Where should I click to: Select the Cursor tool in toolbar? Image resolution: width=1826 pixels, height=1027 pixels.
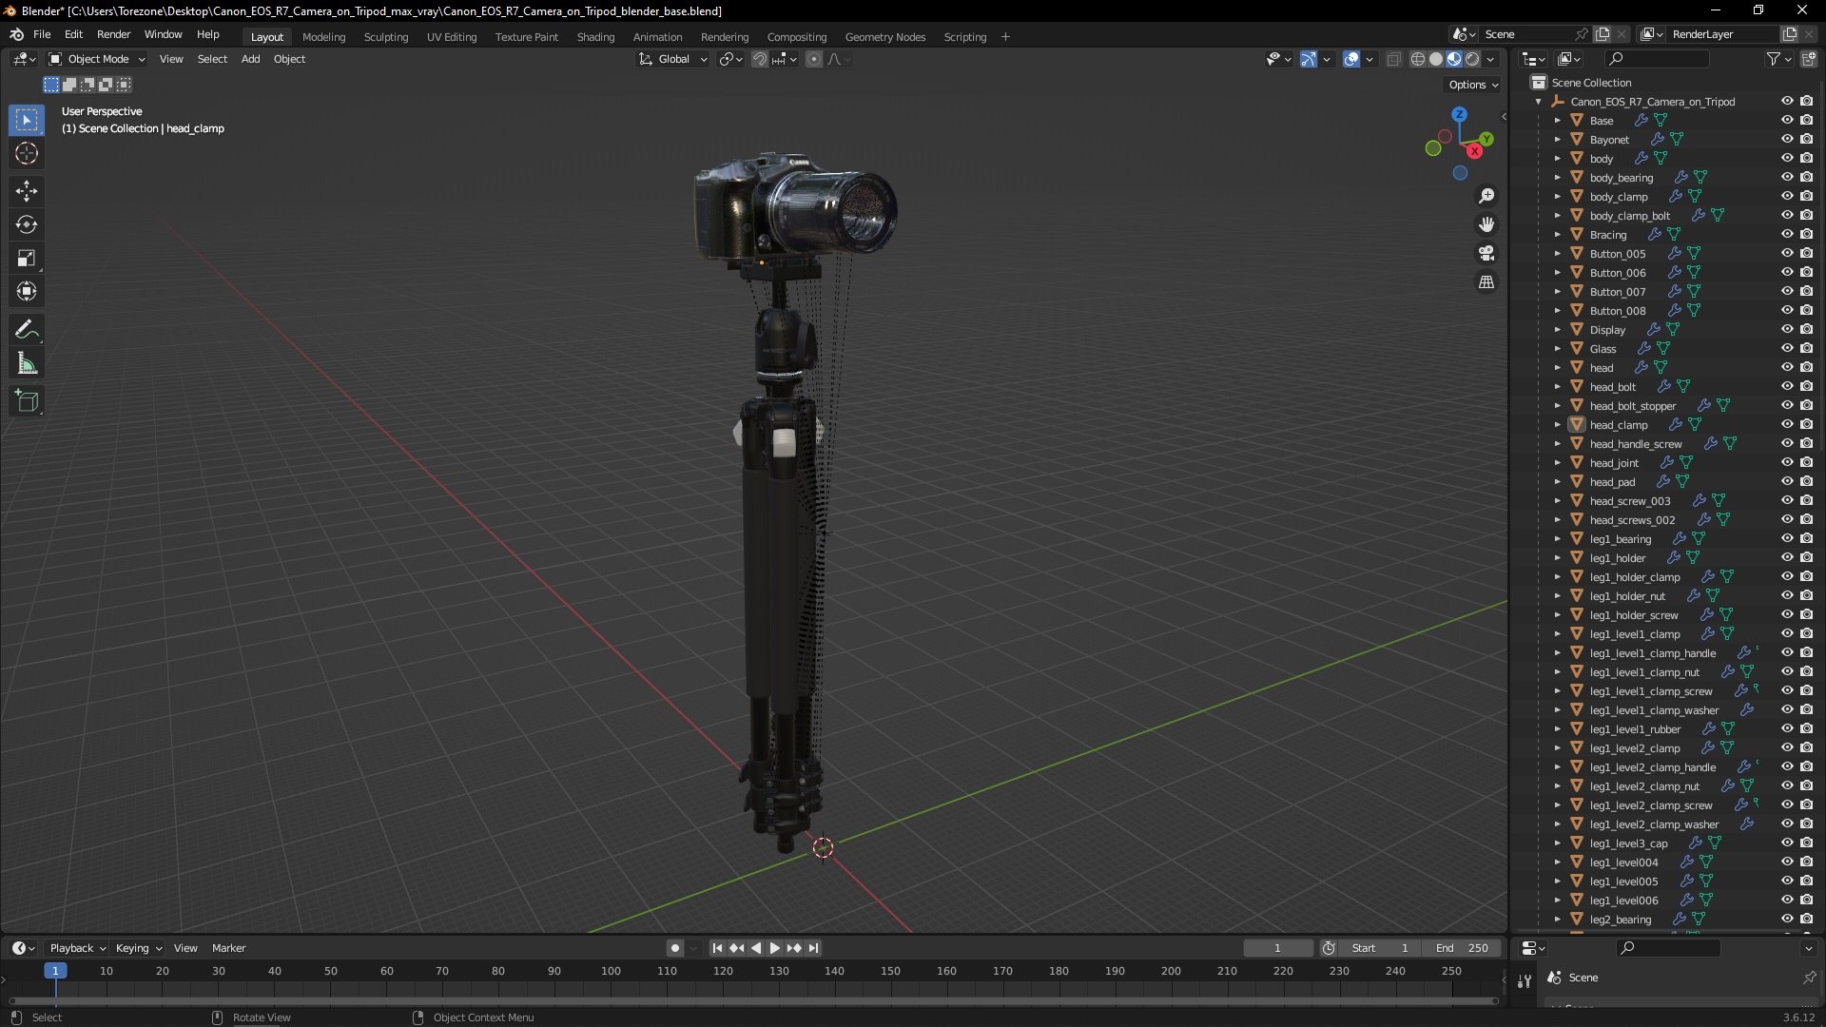click(x=27, y=153)
